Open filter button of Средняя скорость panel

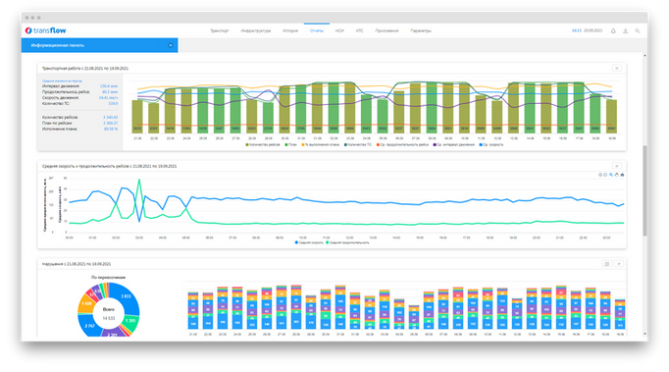coord(617,166)
